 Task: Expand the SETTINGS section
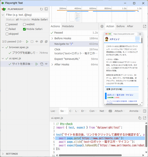tap(3, 154)
